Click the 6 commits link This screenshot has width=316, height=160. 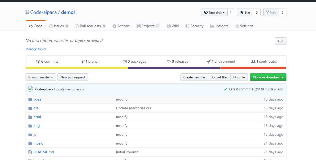tap(47, 62)
